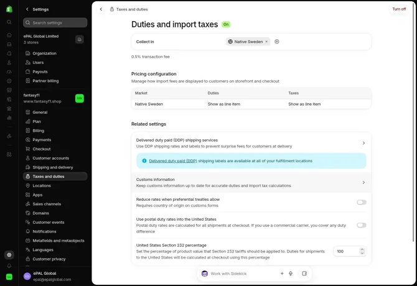Click the green store avatar at rail bottom
This screenshot has width=417, height=286.
pyautogui.click(x=9, y=277)
